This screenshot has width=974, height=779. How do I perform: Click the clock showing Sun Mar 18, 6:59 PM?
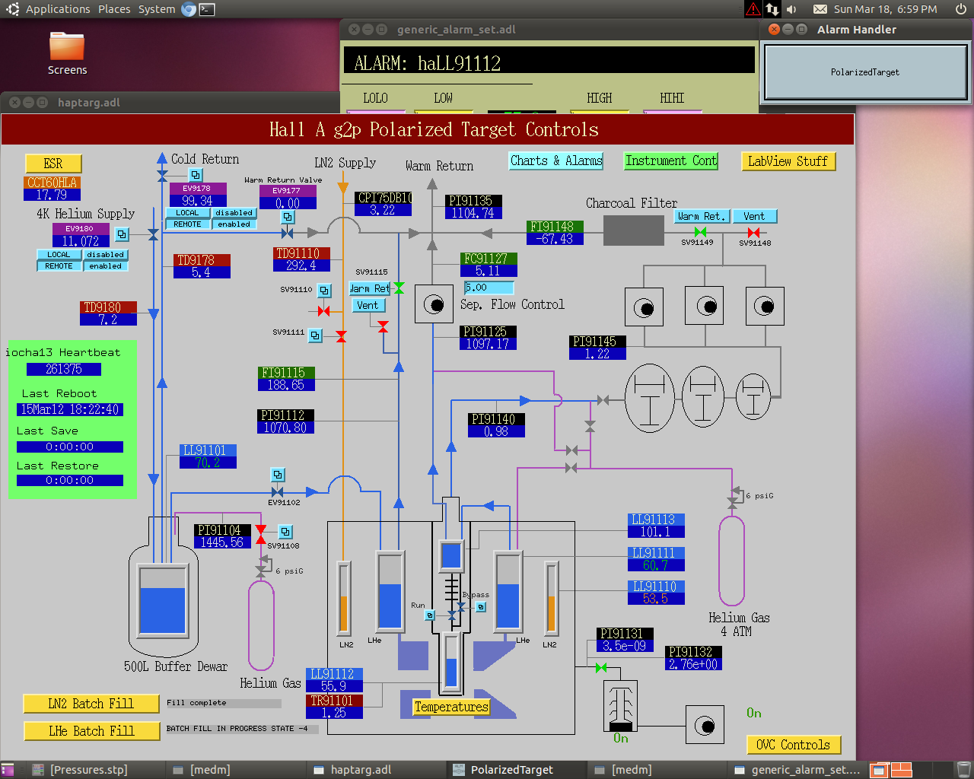(x=885, y=9)
